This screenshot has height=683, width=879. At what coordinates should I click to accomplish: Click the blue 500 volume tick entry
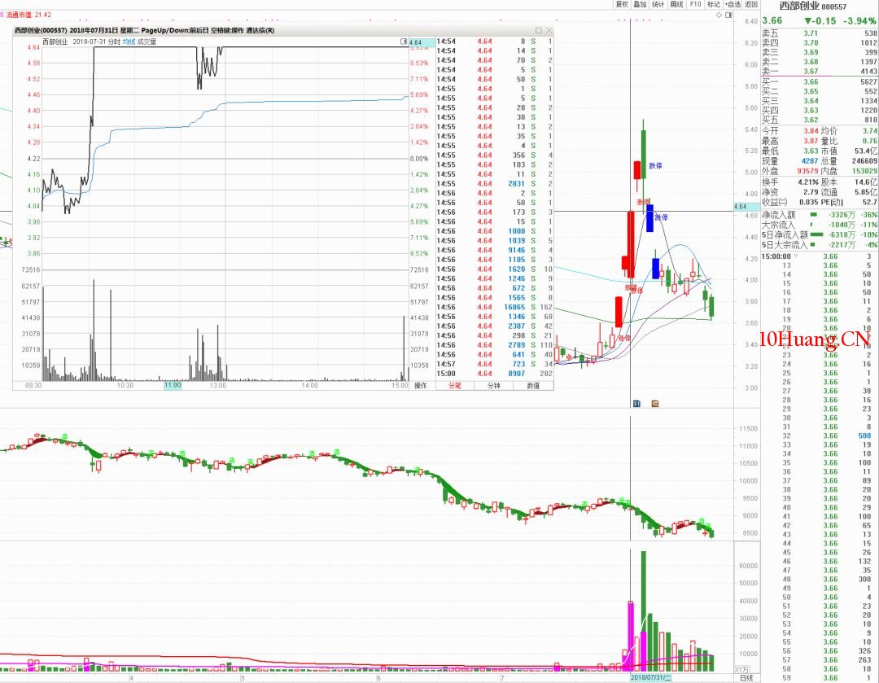point(864,436)
